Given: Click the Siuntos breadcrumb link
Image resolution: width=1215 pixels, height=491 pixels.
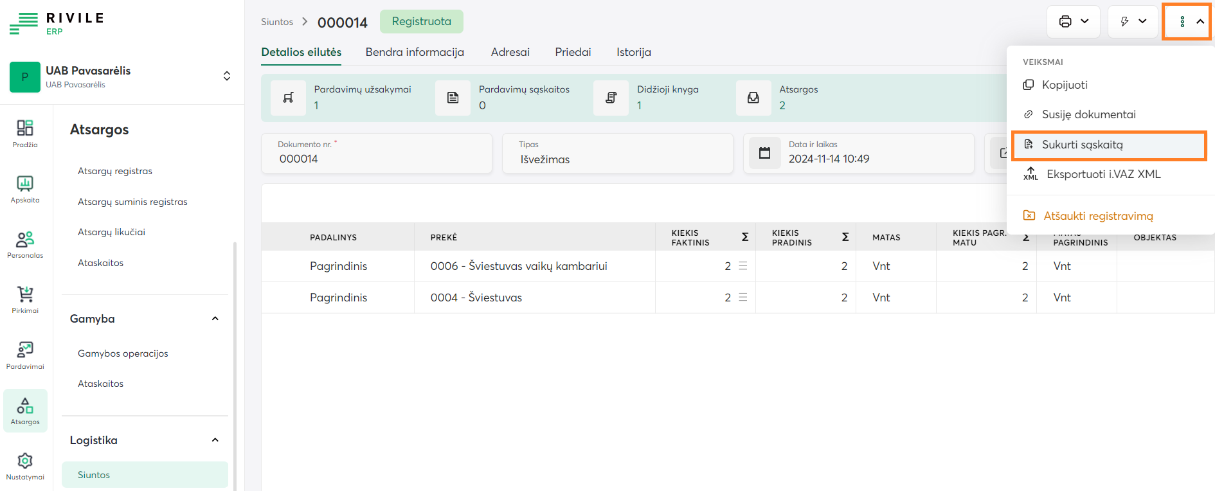Looking at the screenshot, I should point(277,22).
